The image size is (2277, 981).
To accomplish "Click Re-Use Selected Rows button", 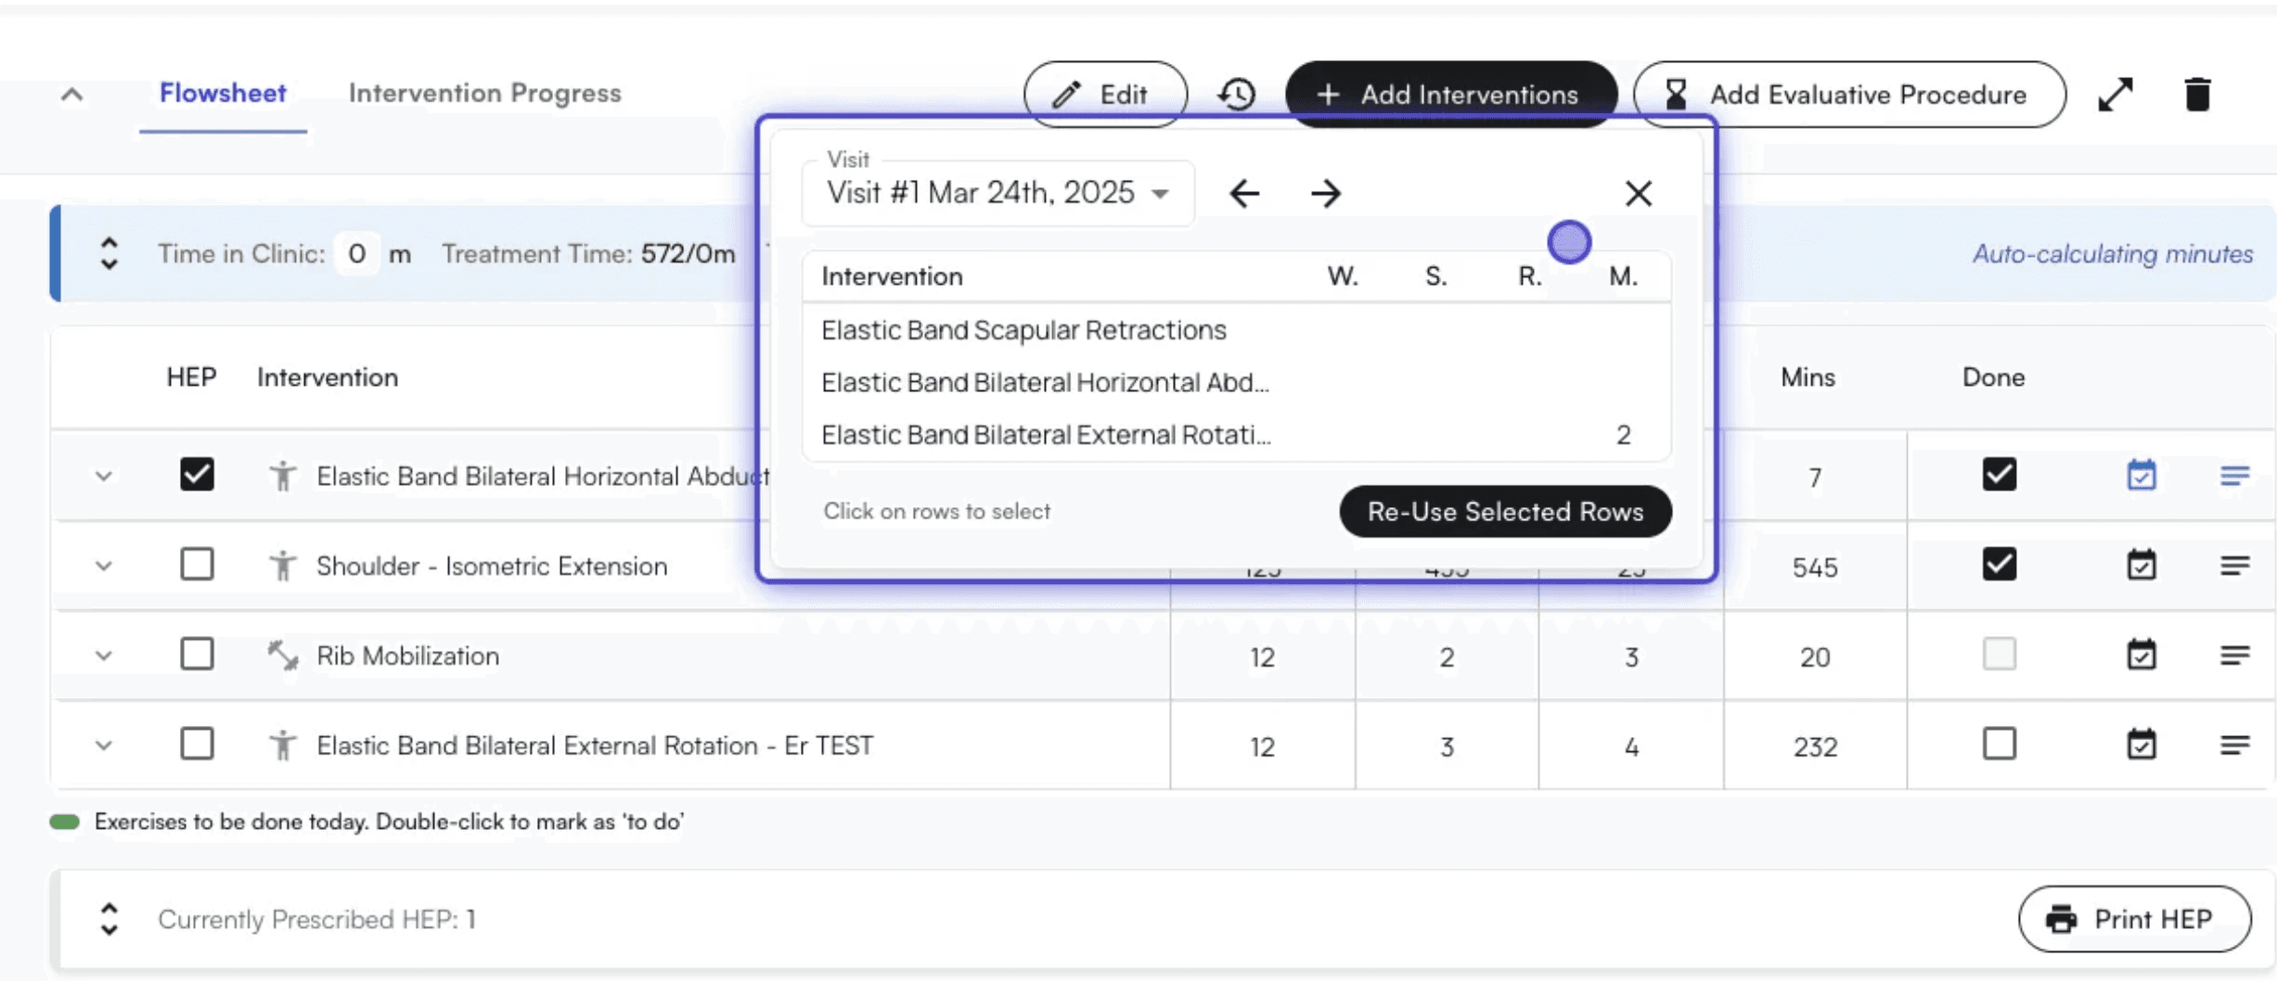I will (x=1505, y=511).
